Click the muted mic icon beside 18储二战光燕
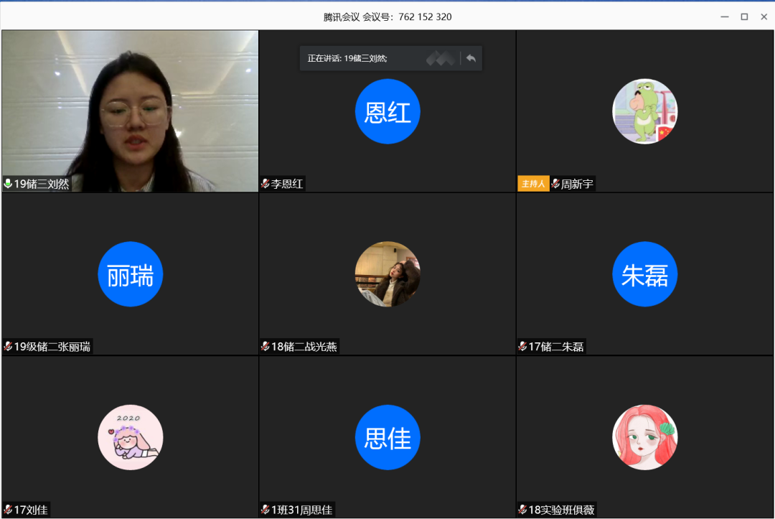 (x=266, y=347)
